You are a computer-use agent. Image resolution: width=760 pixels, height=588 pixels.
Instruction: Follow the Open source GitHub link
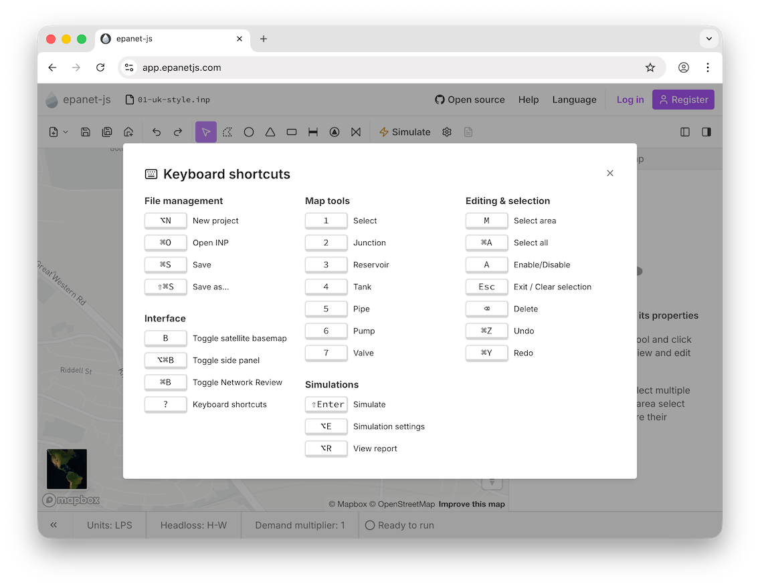click(x=470, y=100)
